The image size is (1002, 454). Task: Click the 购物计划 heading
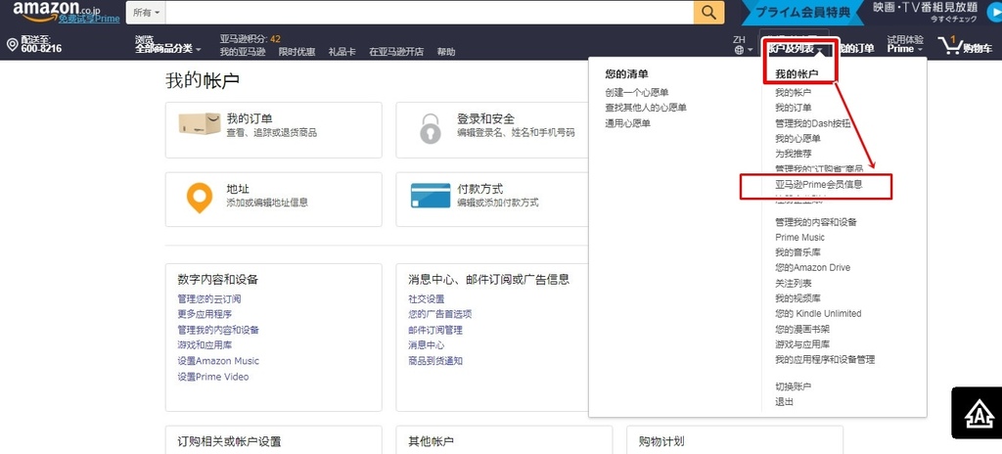pos(661,441)
